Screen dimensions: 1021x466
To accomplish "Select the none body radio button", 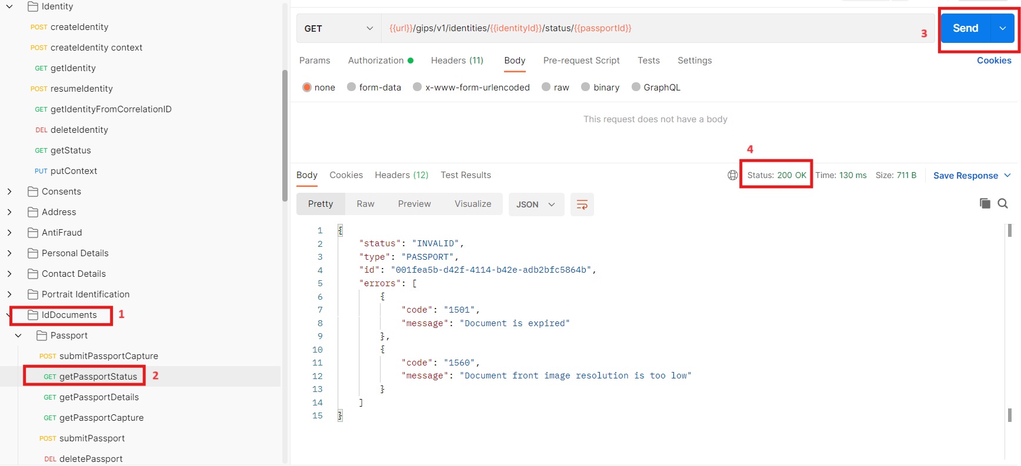I will (307, 87).
